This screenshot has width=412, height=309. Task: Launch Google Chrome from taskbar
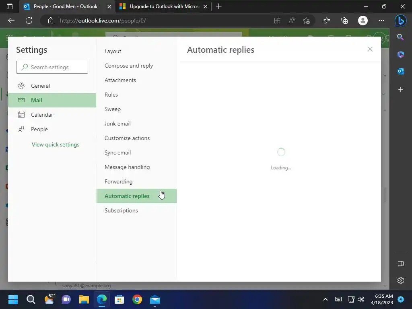pyautogui.click(x=137, y=299)
